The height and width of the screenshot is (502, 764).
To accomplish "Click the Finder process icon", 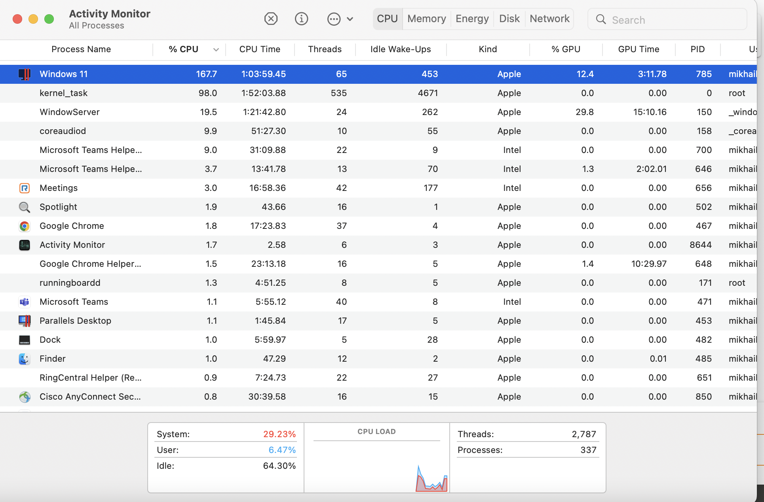I will (25, 359).
